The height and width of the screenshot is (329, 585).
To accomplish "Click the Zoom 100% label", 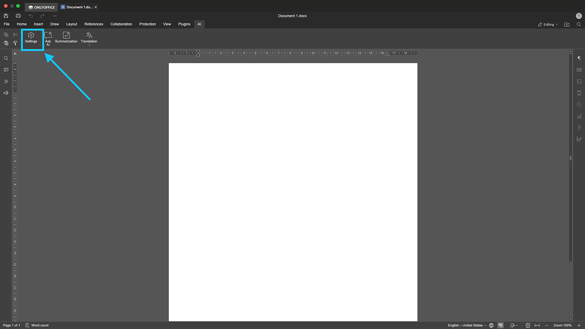I will click(x=563, y=325).
